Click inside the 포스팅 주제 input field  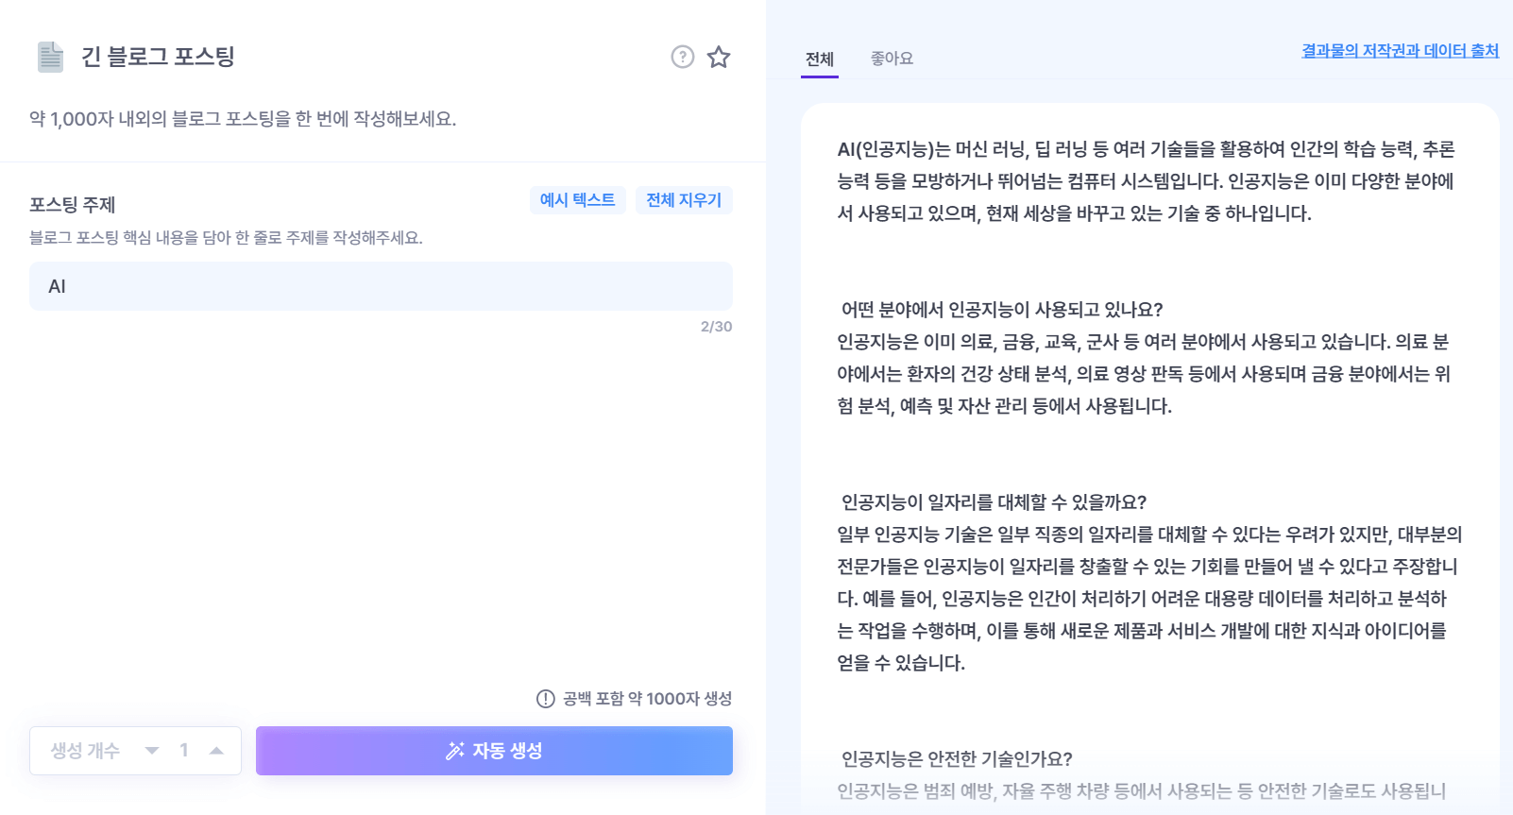point(378,285)
